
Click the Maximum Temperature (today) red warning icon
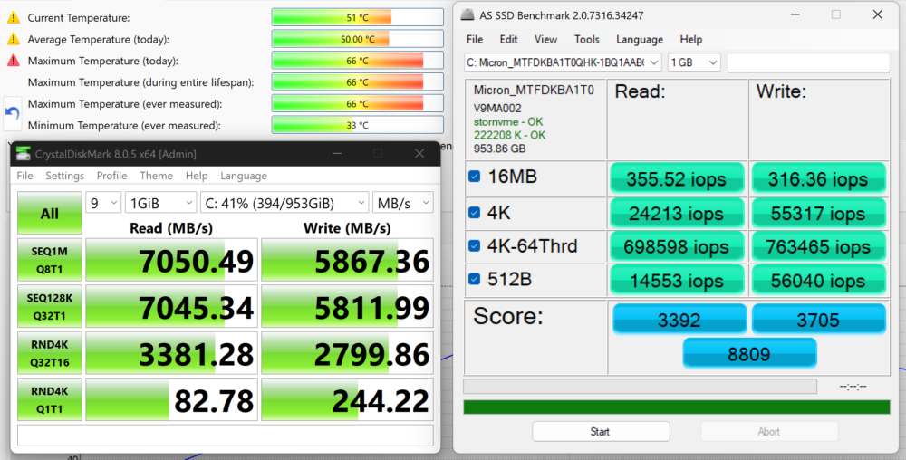[x=14, y=61]
